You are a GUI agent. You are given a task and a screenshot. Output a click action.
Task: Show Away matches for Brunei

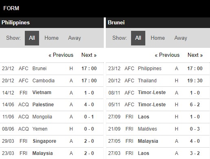coord(181,38)
